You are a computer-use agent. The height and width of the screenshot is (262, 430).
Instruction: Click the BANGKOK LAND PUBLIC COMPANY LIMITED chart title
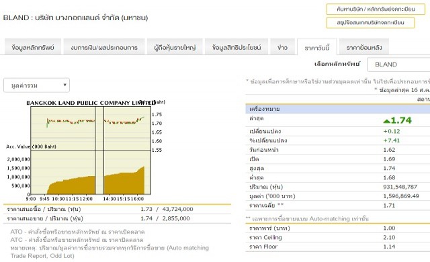point(91,103)
